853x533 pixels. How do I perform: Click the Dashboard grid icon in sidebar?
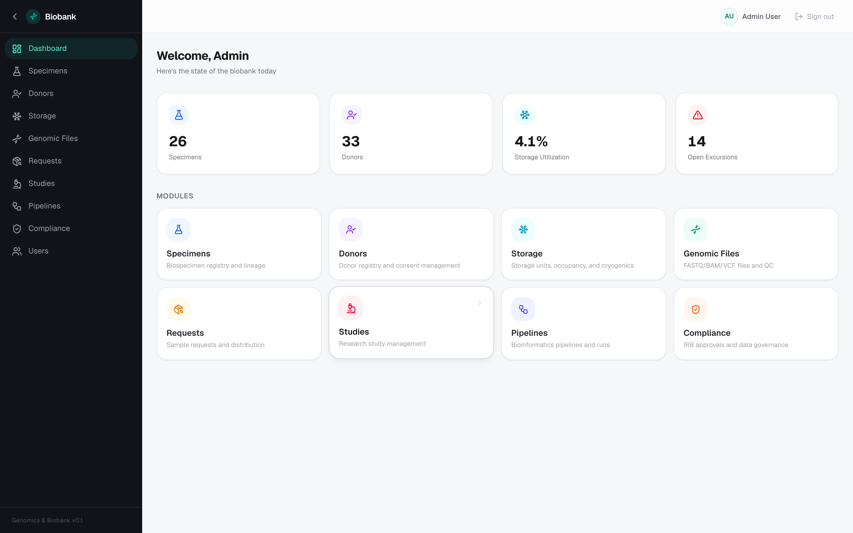click(17, 49)
